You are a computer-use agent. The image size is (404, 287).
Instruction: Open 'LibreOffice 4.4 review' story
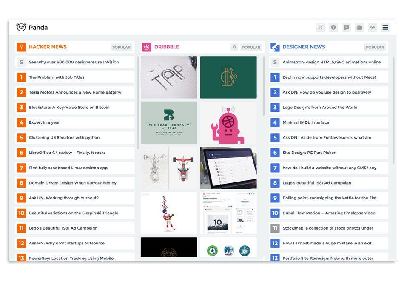pos(75,153)
